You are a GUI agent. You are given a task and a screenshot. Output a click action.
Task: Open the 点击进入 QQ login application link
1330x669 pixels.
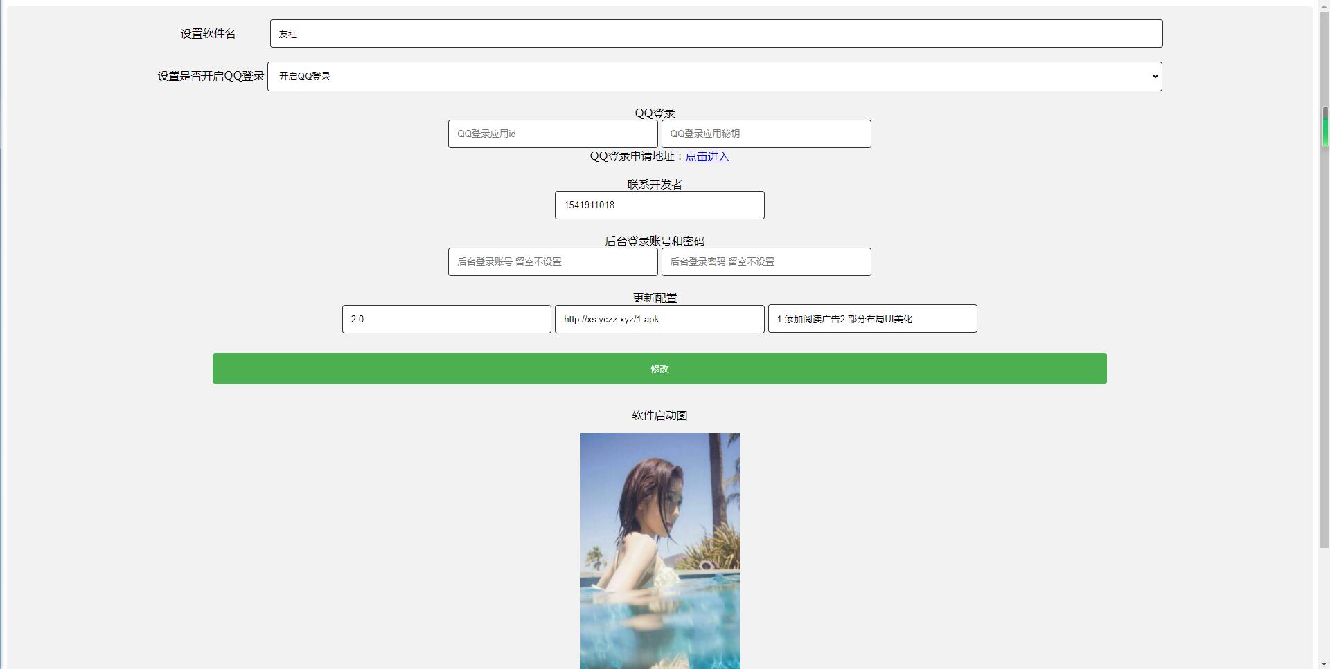pos(707,156)
